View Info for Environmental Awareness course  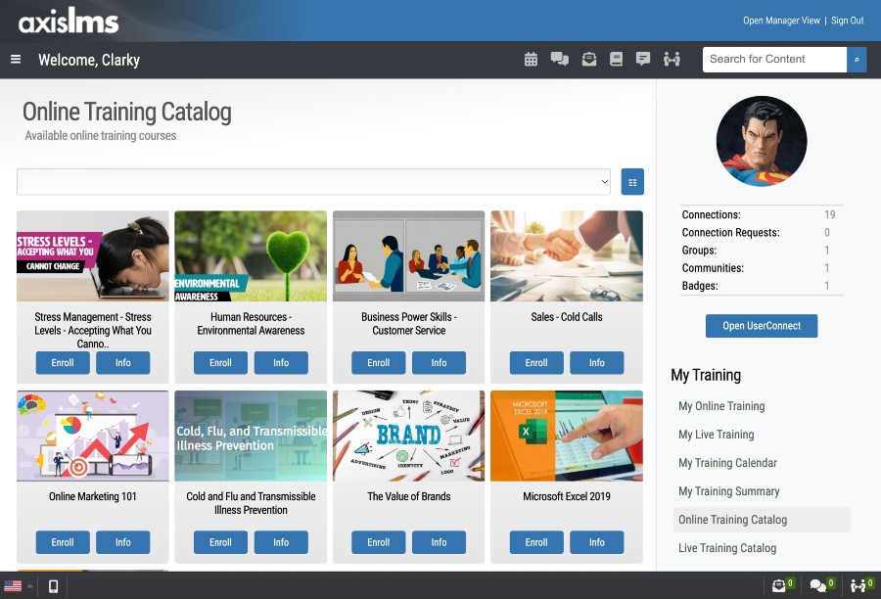[281, 363]
